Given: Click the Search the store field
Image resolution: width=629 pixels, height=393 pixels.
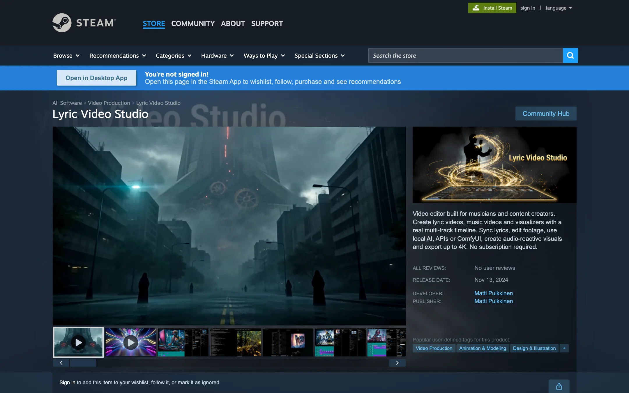Looking at the screenshot, I should [465, 55].
